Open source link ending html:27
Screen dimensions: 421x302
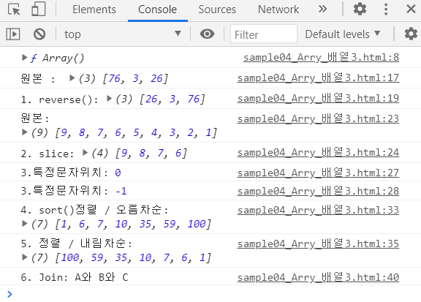click(x=318, y=173)
